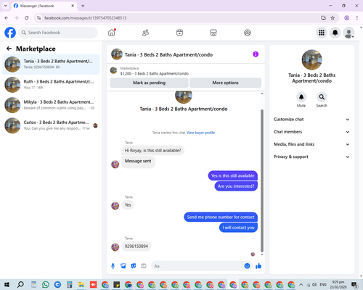Open Carlos conversation in chat list

click(51, 125)
